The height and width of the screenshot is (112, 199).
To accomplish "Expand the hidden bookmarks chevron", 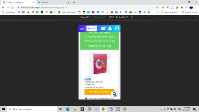I will 157,12.
